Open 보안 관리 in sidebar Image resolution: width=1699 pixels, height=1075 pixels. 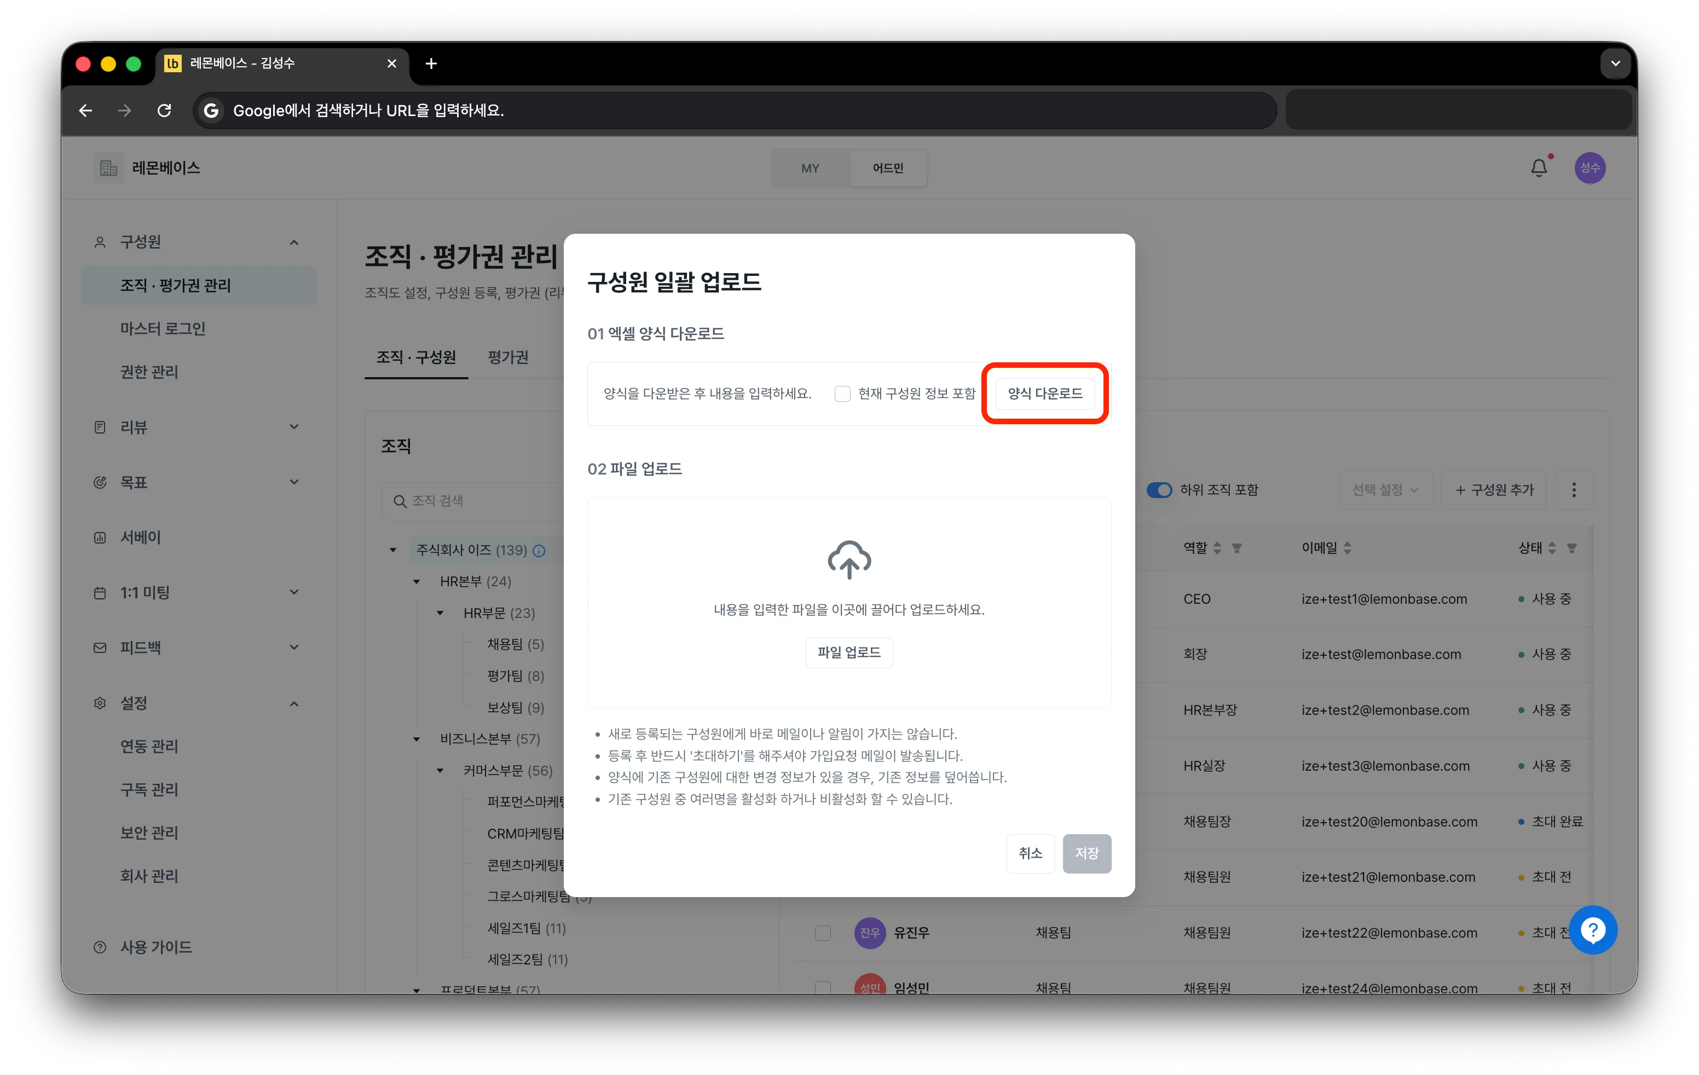(x=149, y=833)
